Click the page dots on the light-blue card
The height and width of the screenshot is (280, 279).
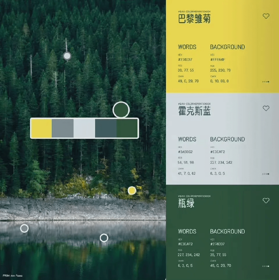(x=266, y=174)
